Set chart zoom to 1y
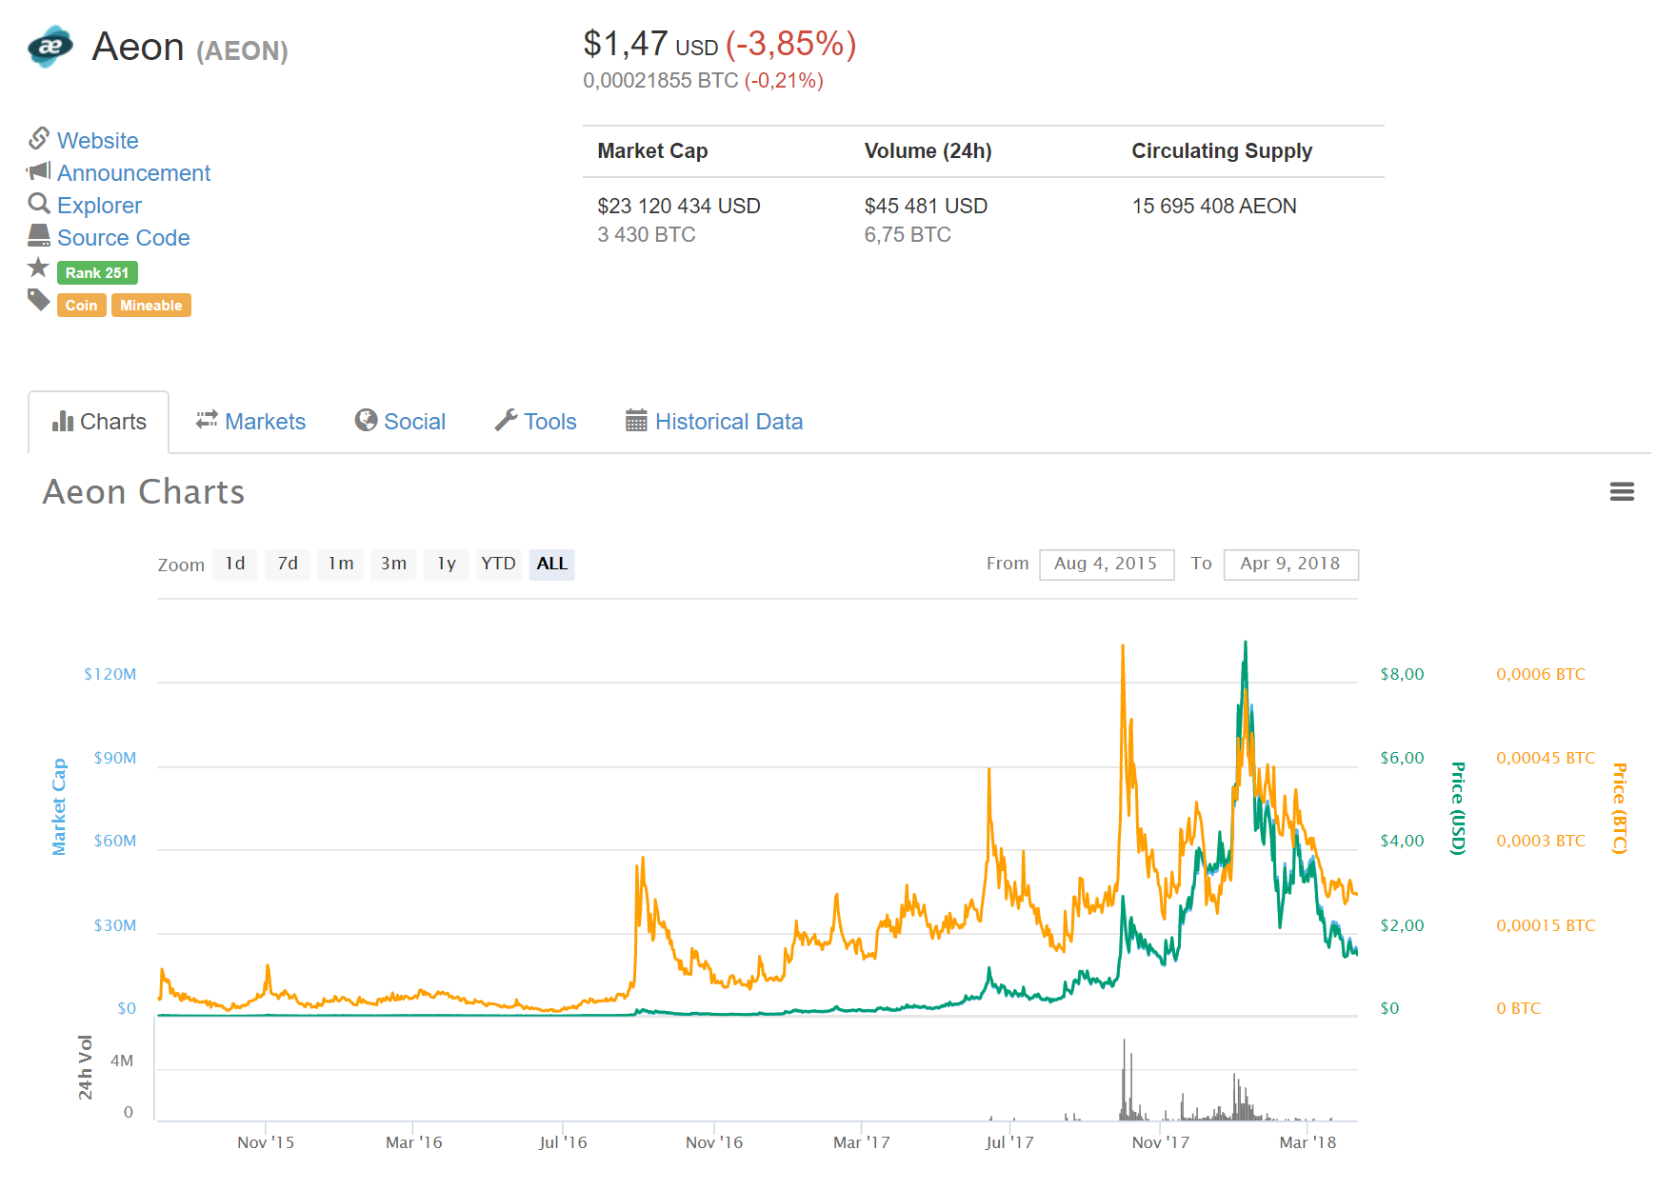Screen dimensions: 1657x1190 (447, 564)
